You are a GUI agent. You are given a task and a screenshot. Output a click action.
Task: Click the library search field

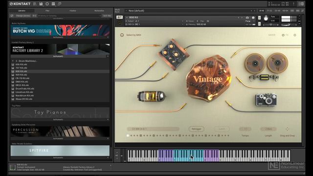(69, 16)
